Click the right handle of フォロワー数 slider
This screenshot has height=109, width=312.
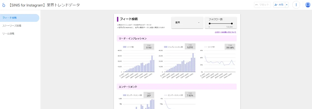pos(232,24)
